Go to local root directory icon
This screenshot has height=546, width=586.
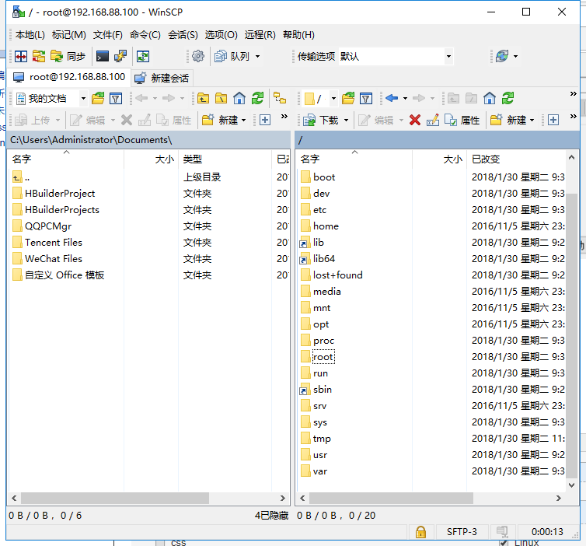pos(221,98)
